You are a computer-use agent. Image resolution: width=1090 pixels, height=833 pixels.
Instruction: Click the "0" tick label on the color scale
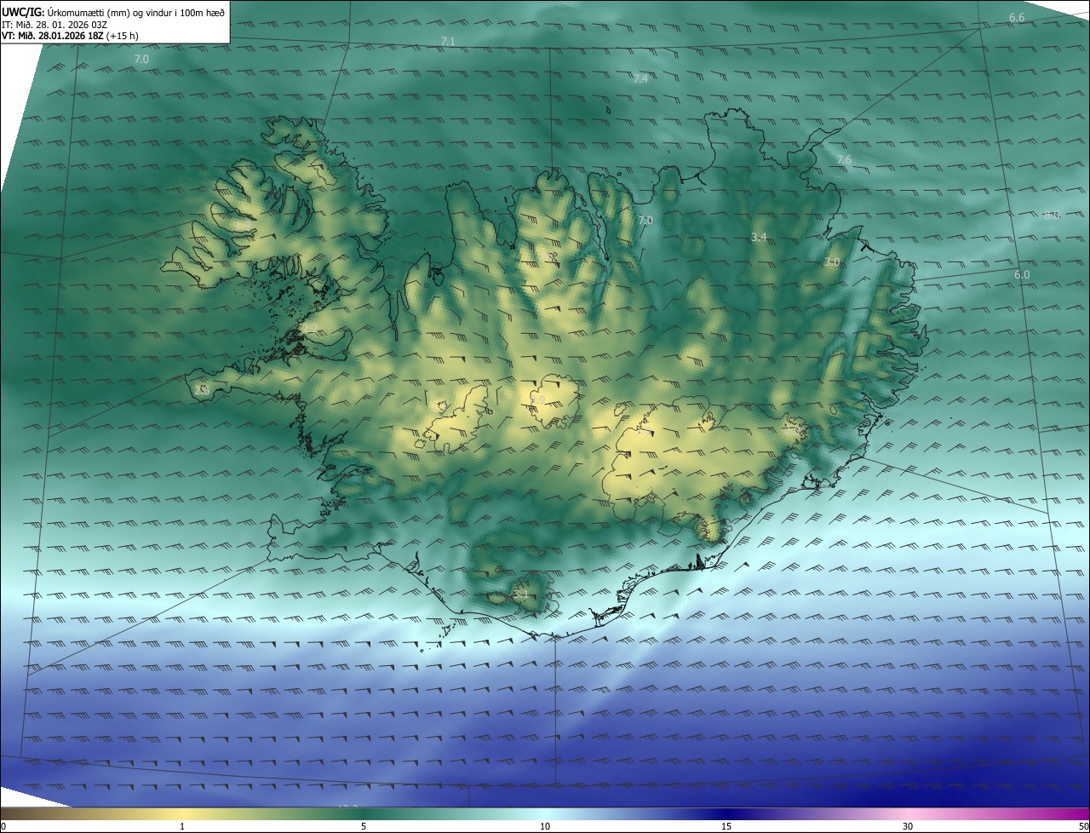click(x=3, y=826)
